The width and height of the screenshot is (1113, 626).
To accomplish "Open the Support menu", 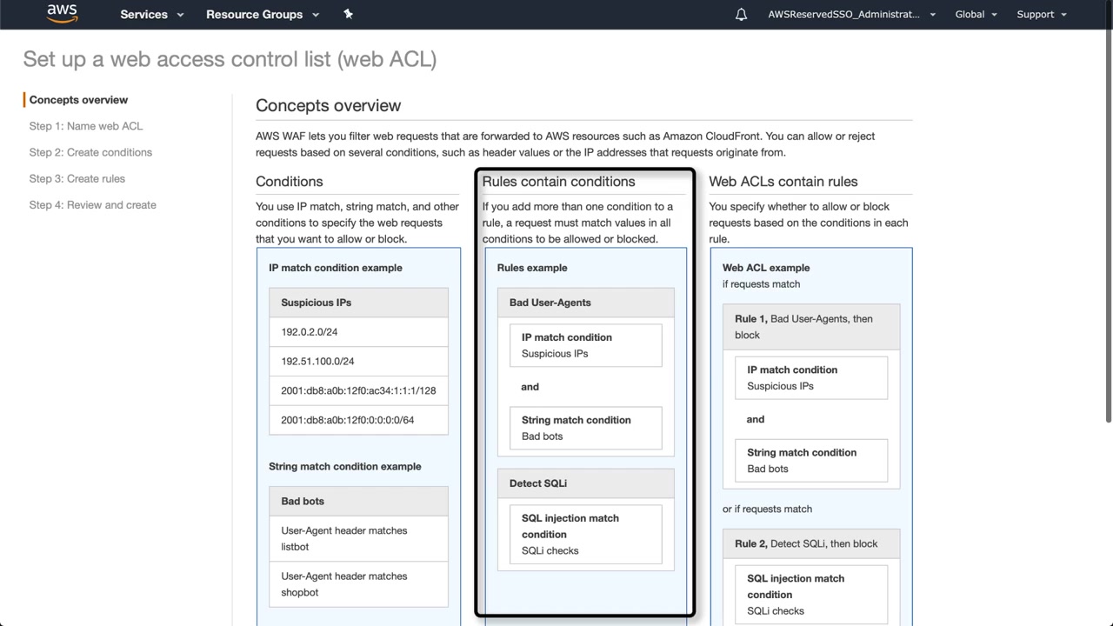I will [1041, 15].
